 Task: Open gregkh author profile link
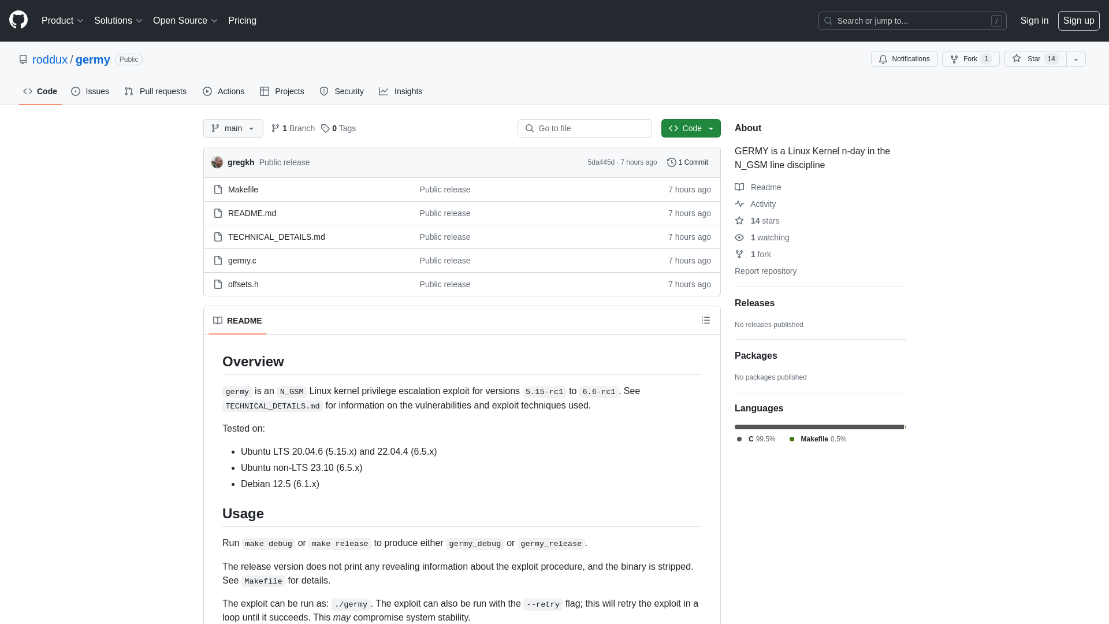241,162
